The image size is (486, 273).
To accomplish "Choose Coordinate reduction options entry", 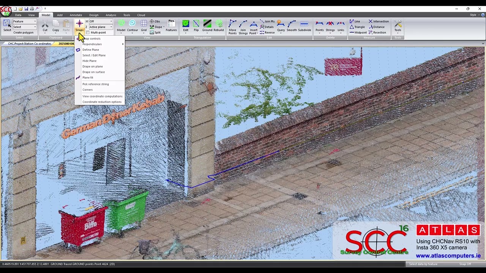I will tap(99, 102).
